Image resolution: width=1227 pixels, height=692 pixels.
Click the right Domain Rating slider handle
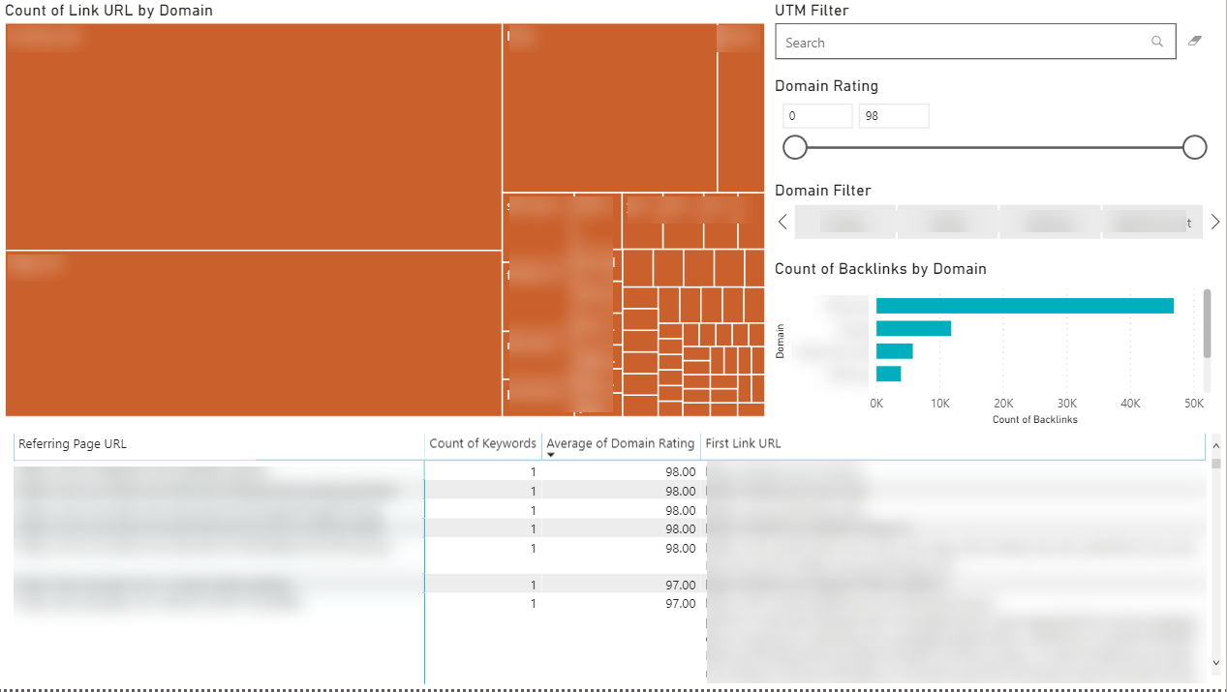click(1194, 147)
